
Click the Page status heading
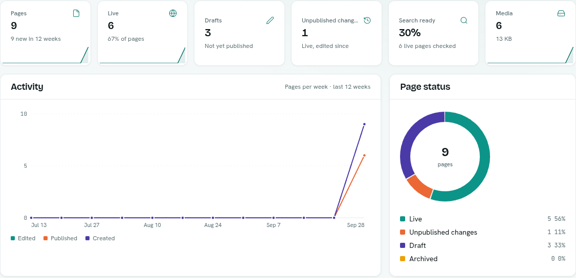(x=425, y=87)
